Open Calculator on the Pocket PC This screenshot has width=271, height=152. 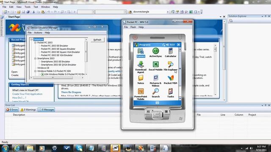coord(170,53)
